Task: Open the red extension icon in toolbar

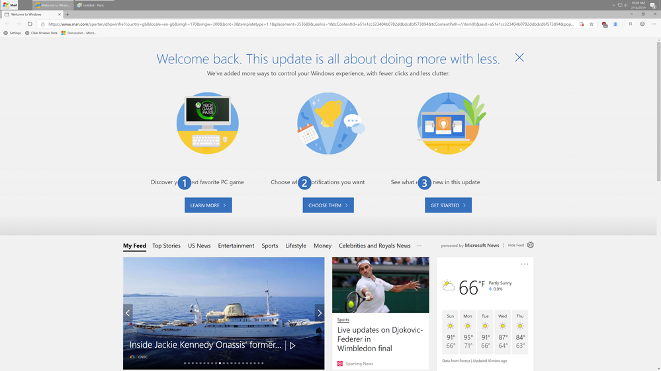Action: (605, 24)
